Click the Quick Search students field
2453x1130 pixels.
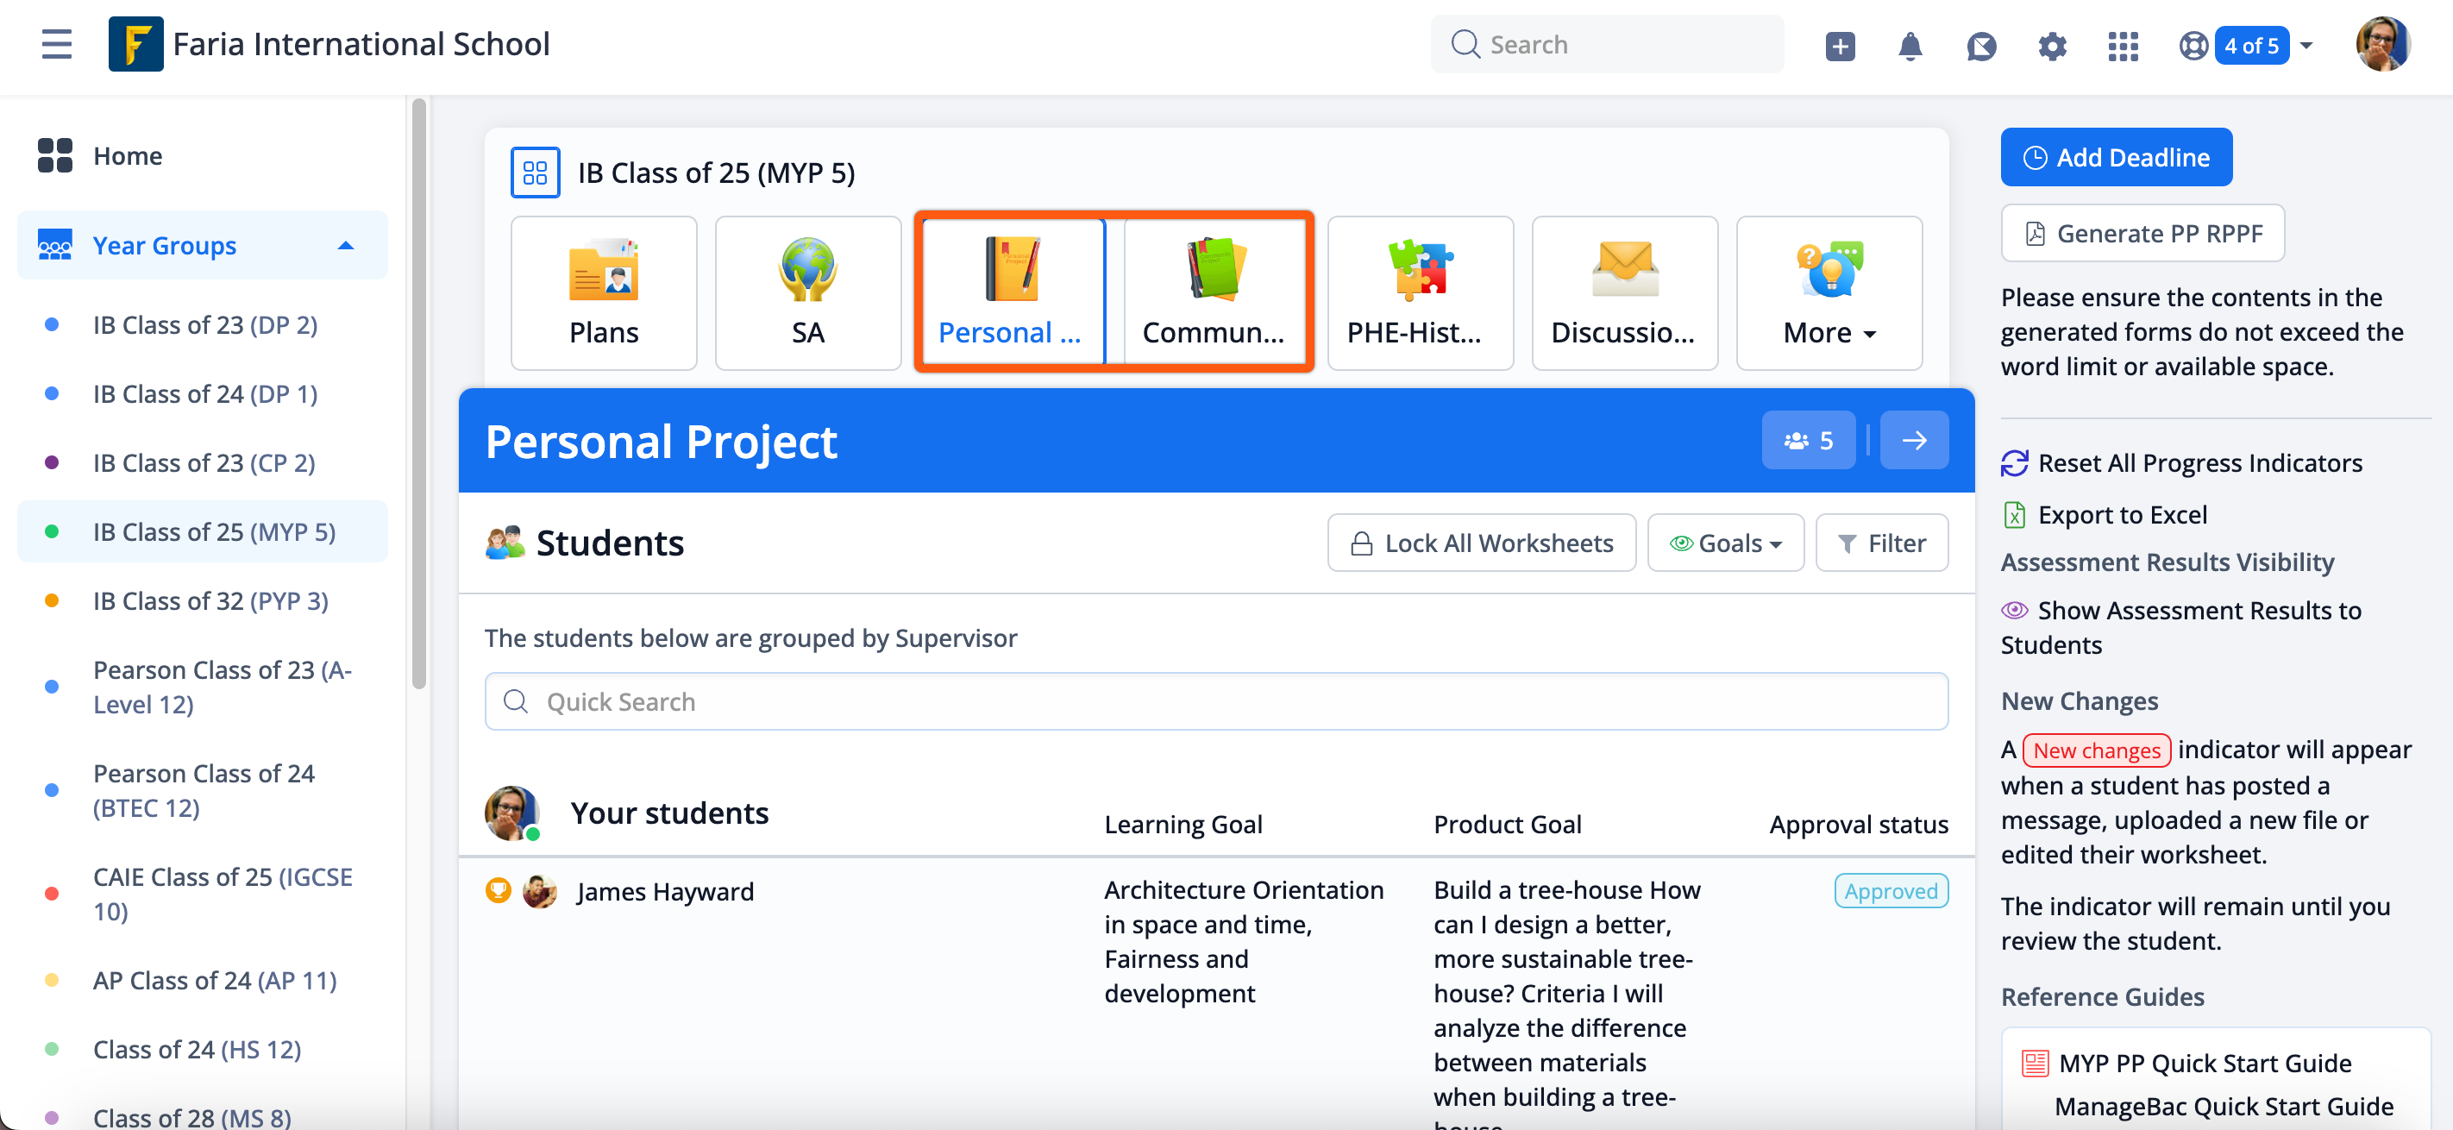point(1215,701)
